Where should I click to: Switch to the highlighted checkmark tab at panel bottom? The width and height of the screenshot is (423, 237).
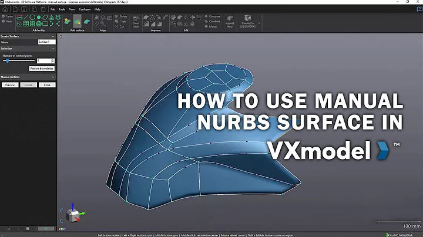pos(46,229)
